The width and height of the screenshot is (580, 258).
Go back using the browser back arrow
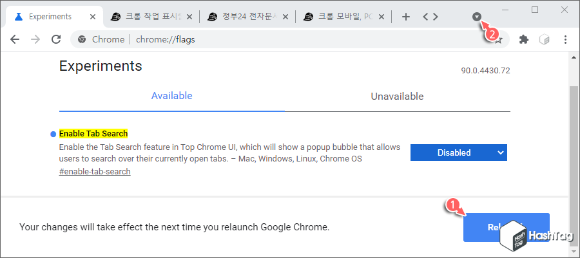pyautogui.click(x=15, y=39)
